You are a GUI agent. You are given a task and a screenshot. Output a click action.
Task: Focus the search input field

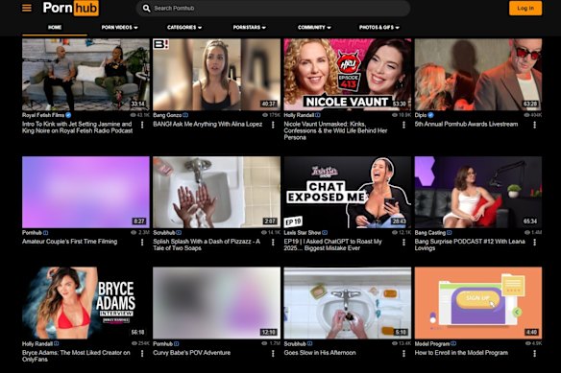click(x=274, y=8)
